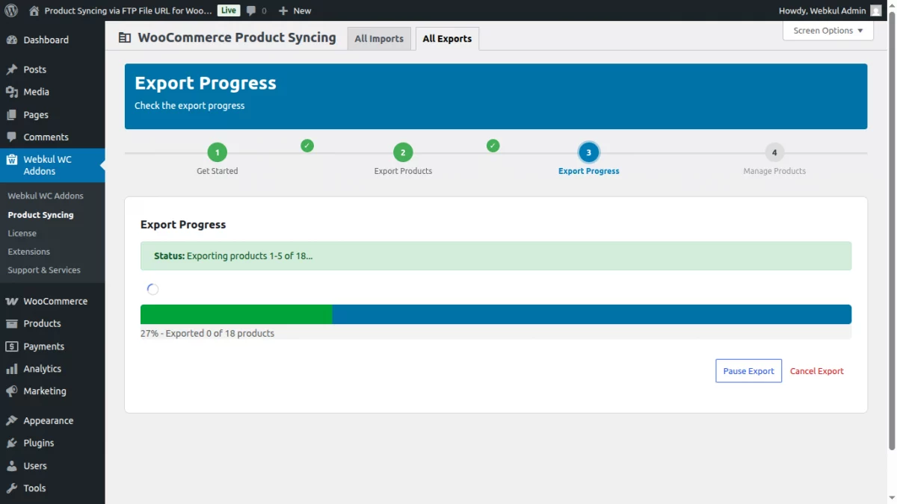Screen dimensions: 897x504
Task: Click the Media icon in the sidebar
Action: pos(10,91)
